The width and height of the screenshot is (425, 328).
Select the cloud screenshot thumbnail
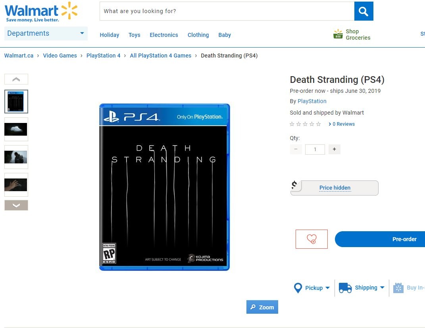point(16,129)
